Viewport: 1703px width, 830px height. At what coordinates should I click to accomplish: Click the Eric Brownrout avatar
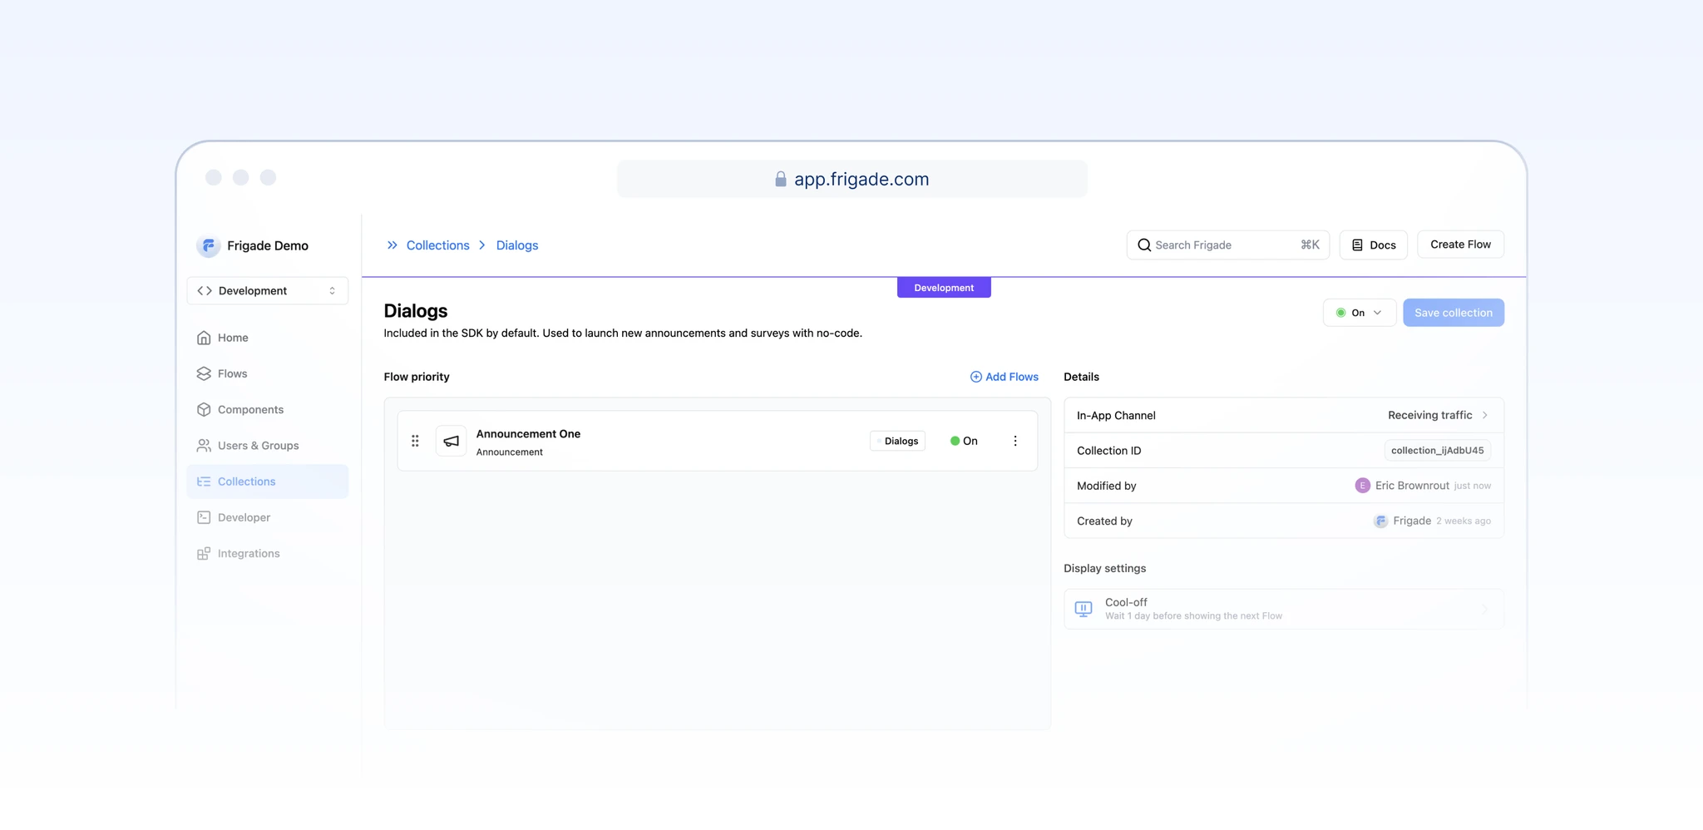tap(1361, 486)
